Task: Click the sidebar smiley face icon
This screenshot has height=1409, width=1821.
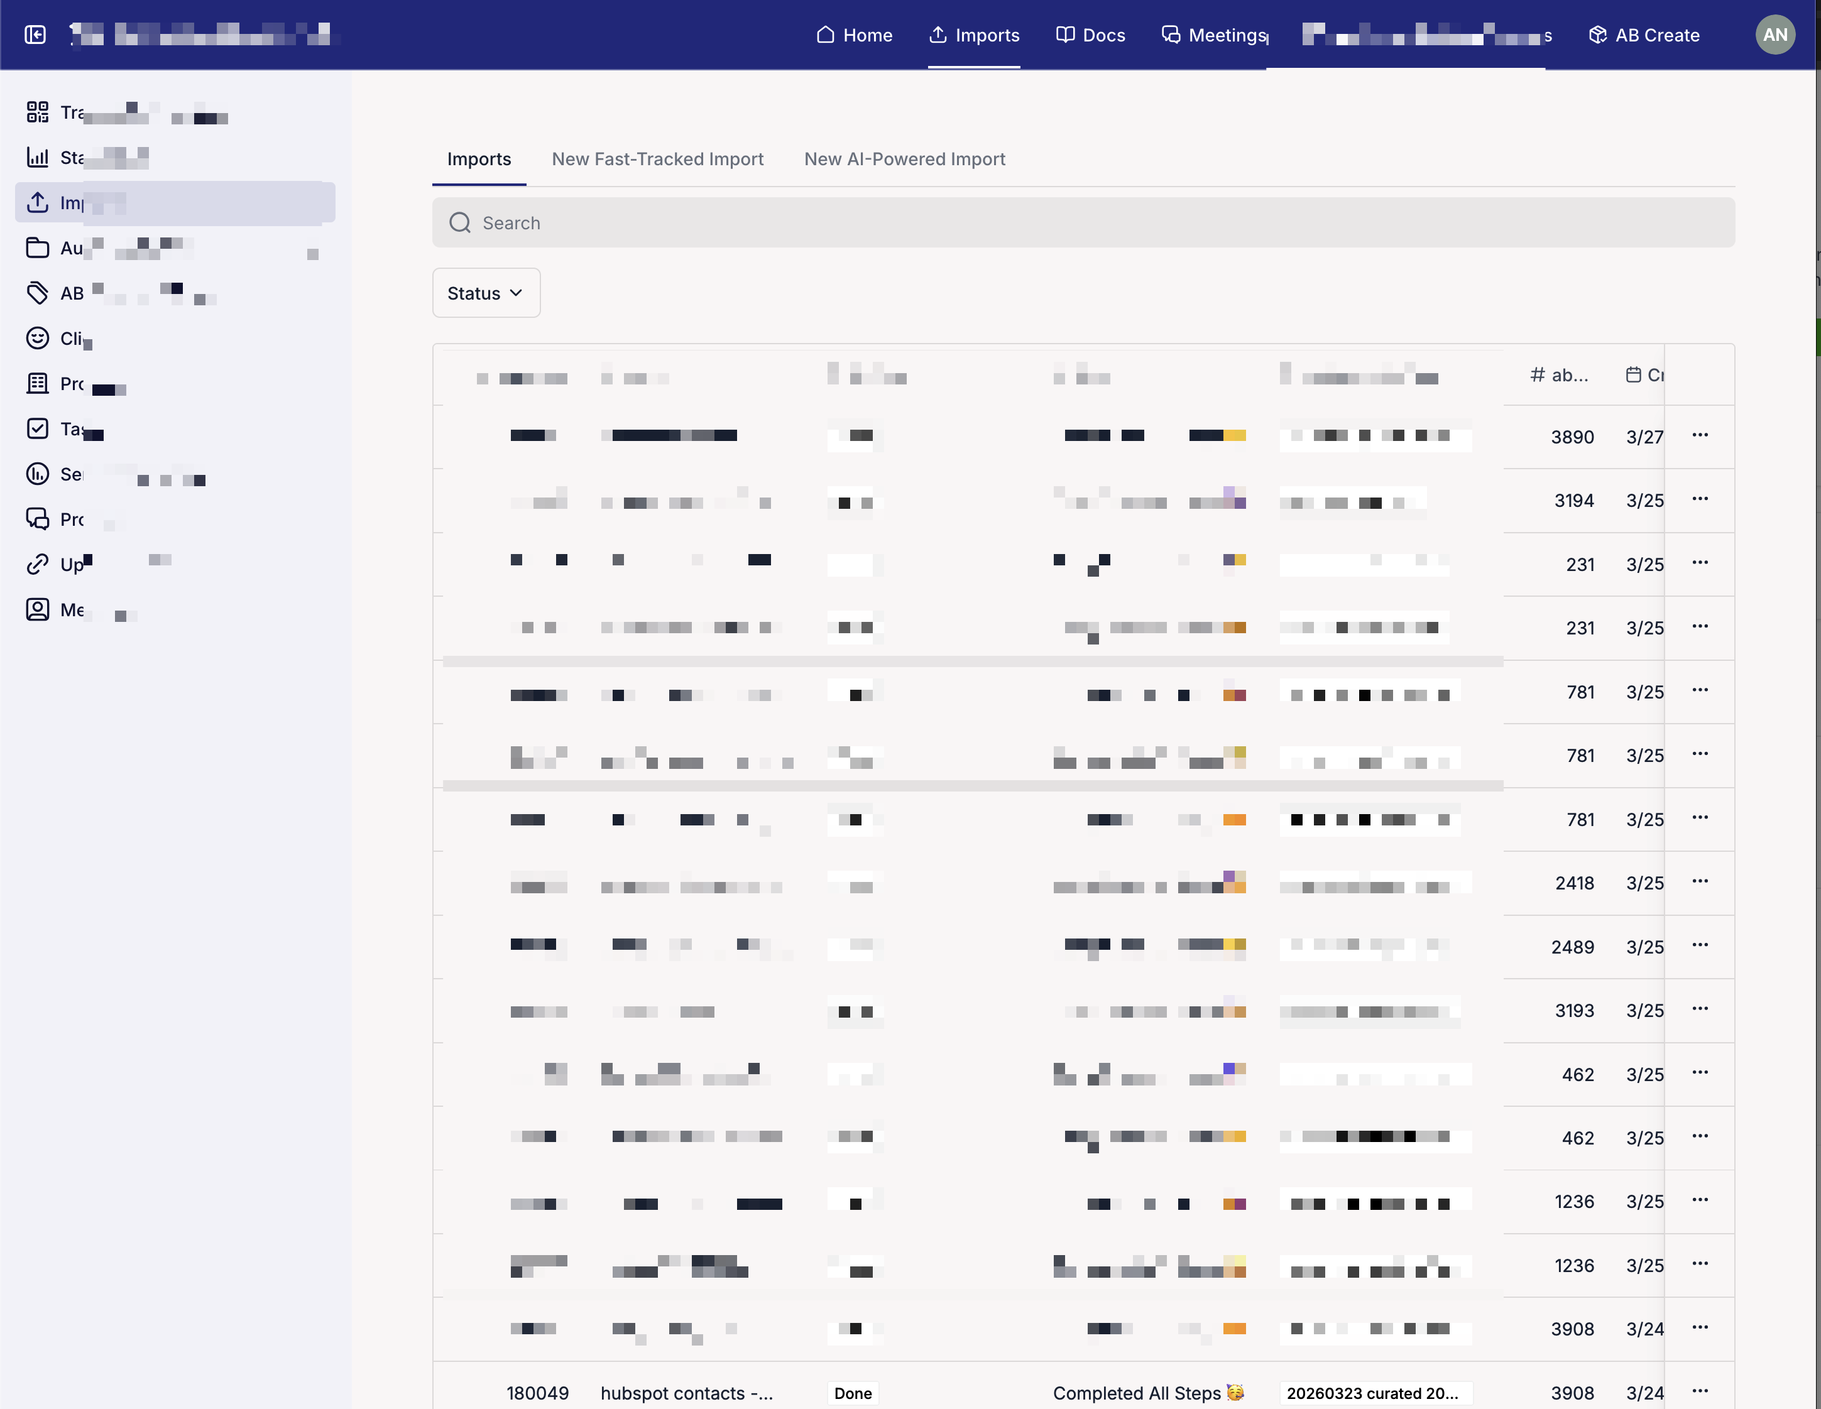Action: [38, 338]
